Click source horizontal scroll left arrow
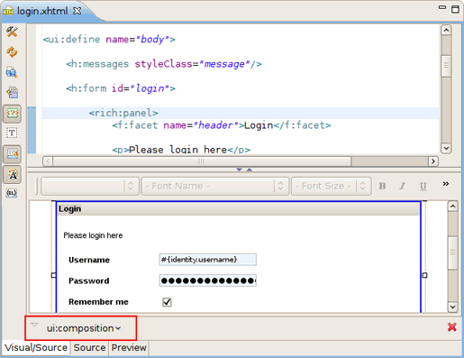This screenshot has height=358, width=464. [48, 161]
